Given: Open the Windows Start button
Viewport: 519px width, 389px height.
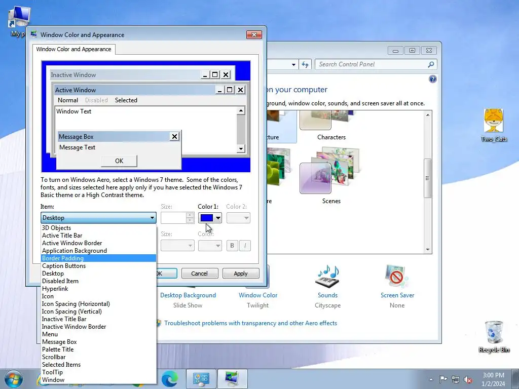Looking at the screenshot, I should tap(14, 379).
